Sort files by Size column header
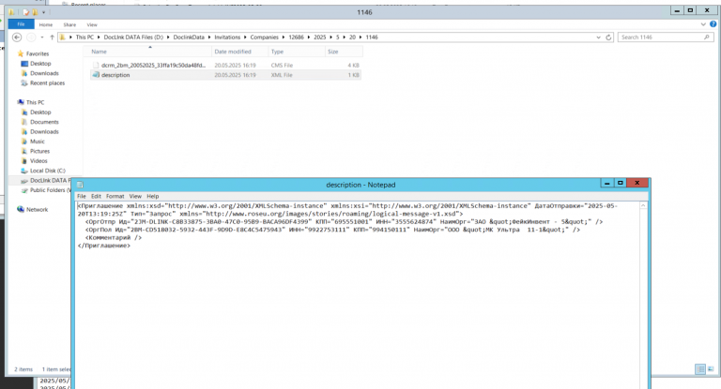 (344, 52)
